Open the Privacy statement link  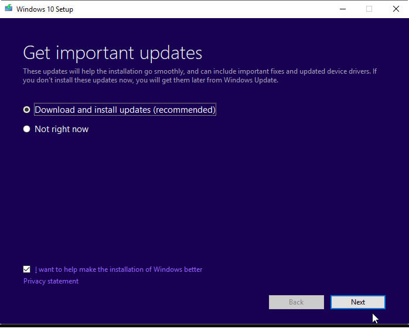click(x=51, y=281)
